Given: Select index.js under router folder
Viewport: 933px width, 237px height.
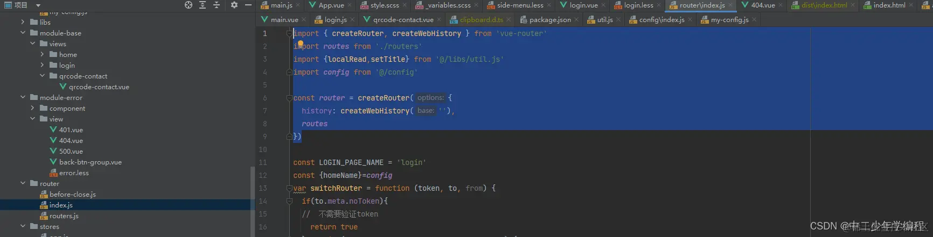Looking at the screenshot, I should click(x=61, y=205).
